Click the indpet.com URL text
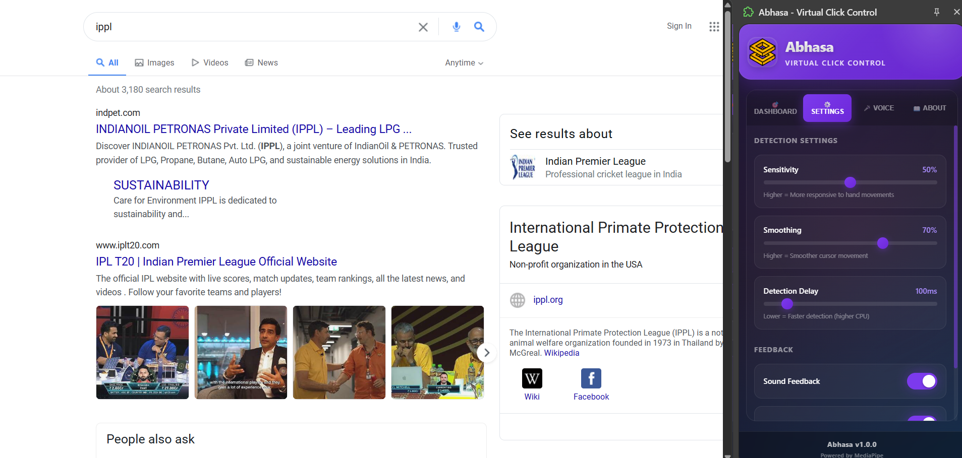Image resolution: width=962 pixels, height=458 pixels. pos(118,113)
